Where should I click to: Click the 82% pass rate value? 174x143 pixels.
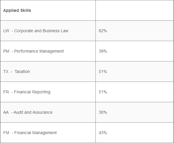[103, 31]
